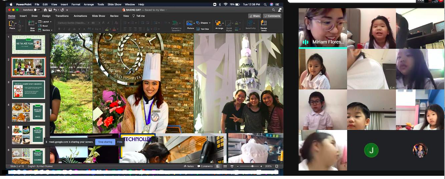Toggle the AutoSave switch
Viewport: 445px width, 179px height.
coord(37,10)
